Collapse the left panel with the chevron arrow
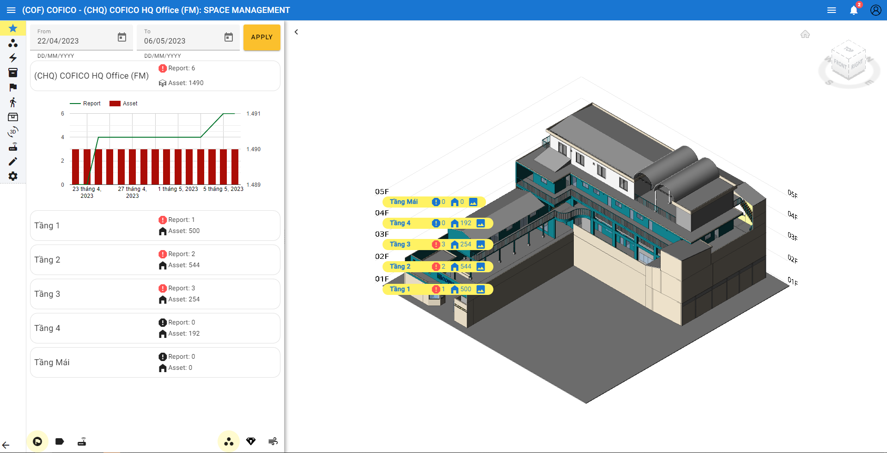This screenshot has width=887, height=453. (297, 32)
